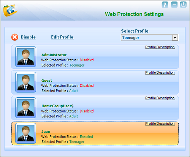Click the power button icon

pyautogui.click(x=183, y=5)
